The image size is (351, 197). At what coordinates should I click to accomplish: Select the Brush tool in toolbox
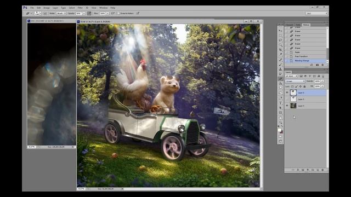tap(280, 65)
